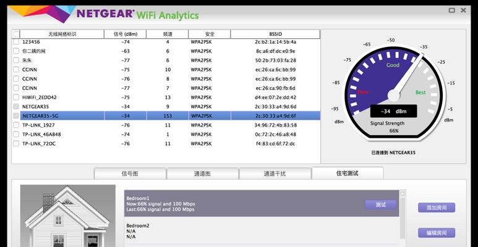Viewport: 478px width, 247px height.
Task: Click BSSID 8c:a6:df:dc:e0:9e
Action: (x=275, y=51)
